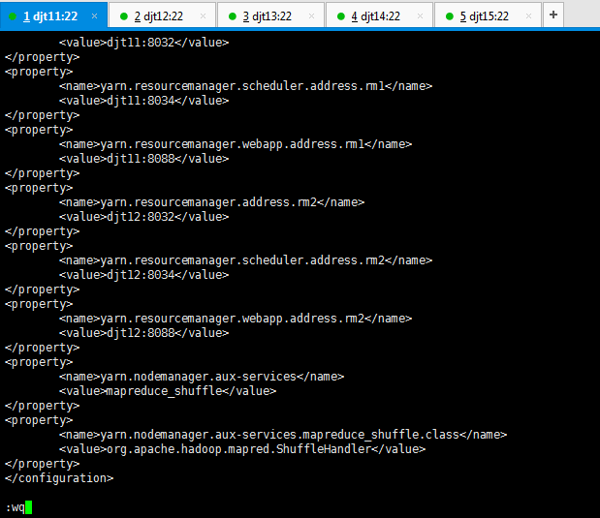
Task: Click the value djt11:8088 line
Action: click(143, 159)
